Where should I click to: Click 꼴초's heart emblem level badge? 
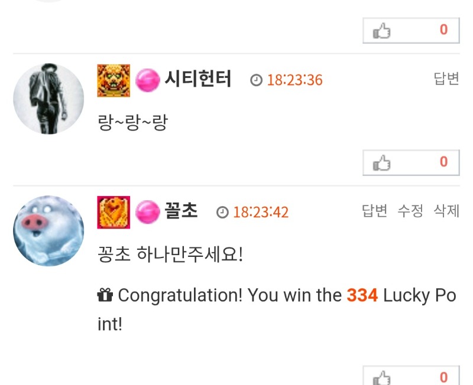114,213
